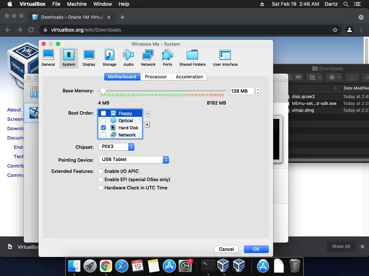This screenshot has height=276, width=369.
Task: Move boot device up with arrow
Action: pyautogui.click(x=147, y=114)
